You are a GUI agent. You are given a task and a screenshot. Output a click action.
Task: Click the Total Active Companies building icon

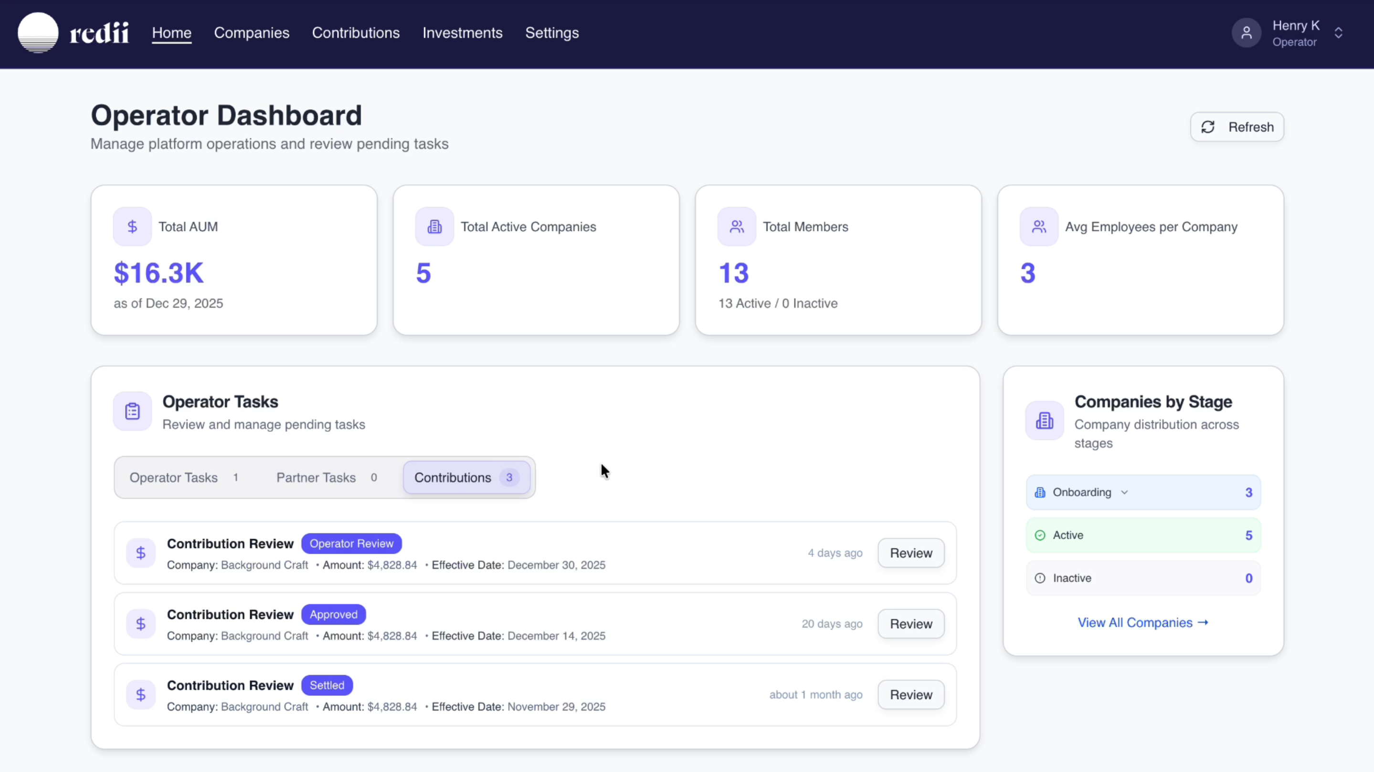pyautogui.click(x=434, y=227)
